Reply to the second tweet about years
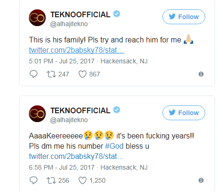Screen dimensions: 223x192 coord(34,180)
